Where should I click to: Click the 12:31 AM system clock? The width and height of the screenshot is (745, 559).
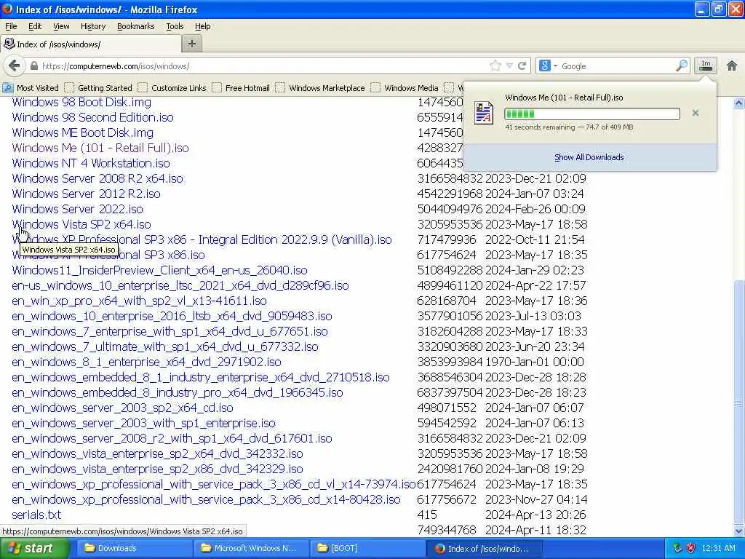coord(718,548)
